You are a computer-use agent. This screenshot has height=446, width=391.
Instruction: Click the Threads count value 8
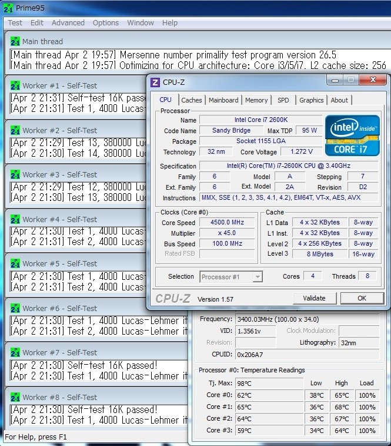point(367,276)
